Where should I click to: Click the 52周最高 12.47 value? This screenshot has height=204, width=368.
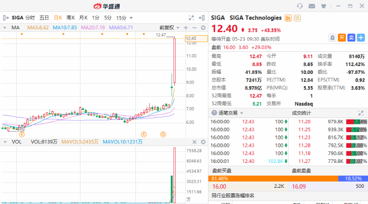click(x=255, y=96)
